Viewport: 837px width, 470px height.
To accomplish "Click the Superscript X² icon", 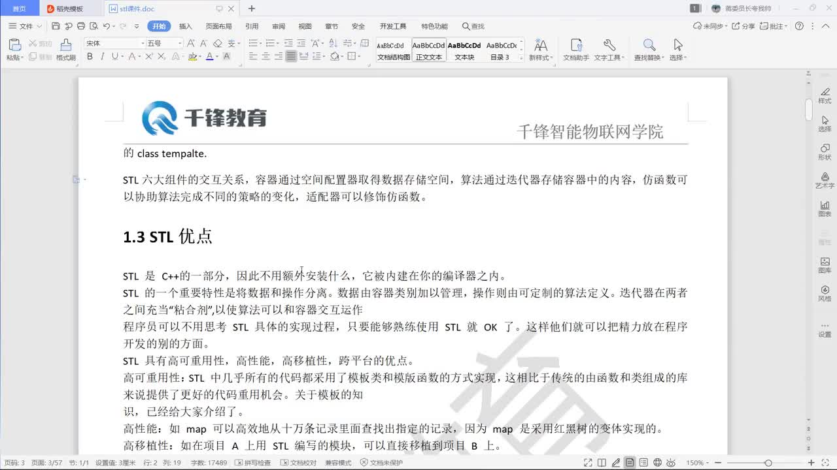I will (x=149, y=57).
